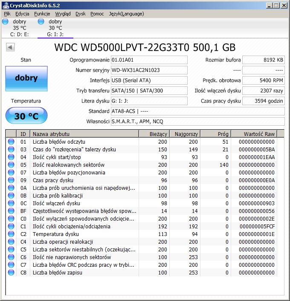This screenshot has height=301, width=290.
Task: Click status orb for attribute 05 reallocated sectors
Action: tap(11, 165)
